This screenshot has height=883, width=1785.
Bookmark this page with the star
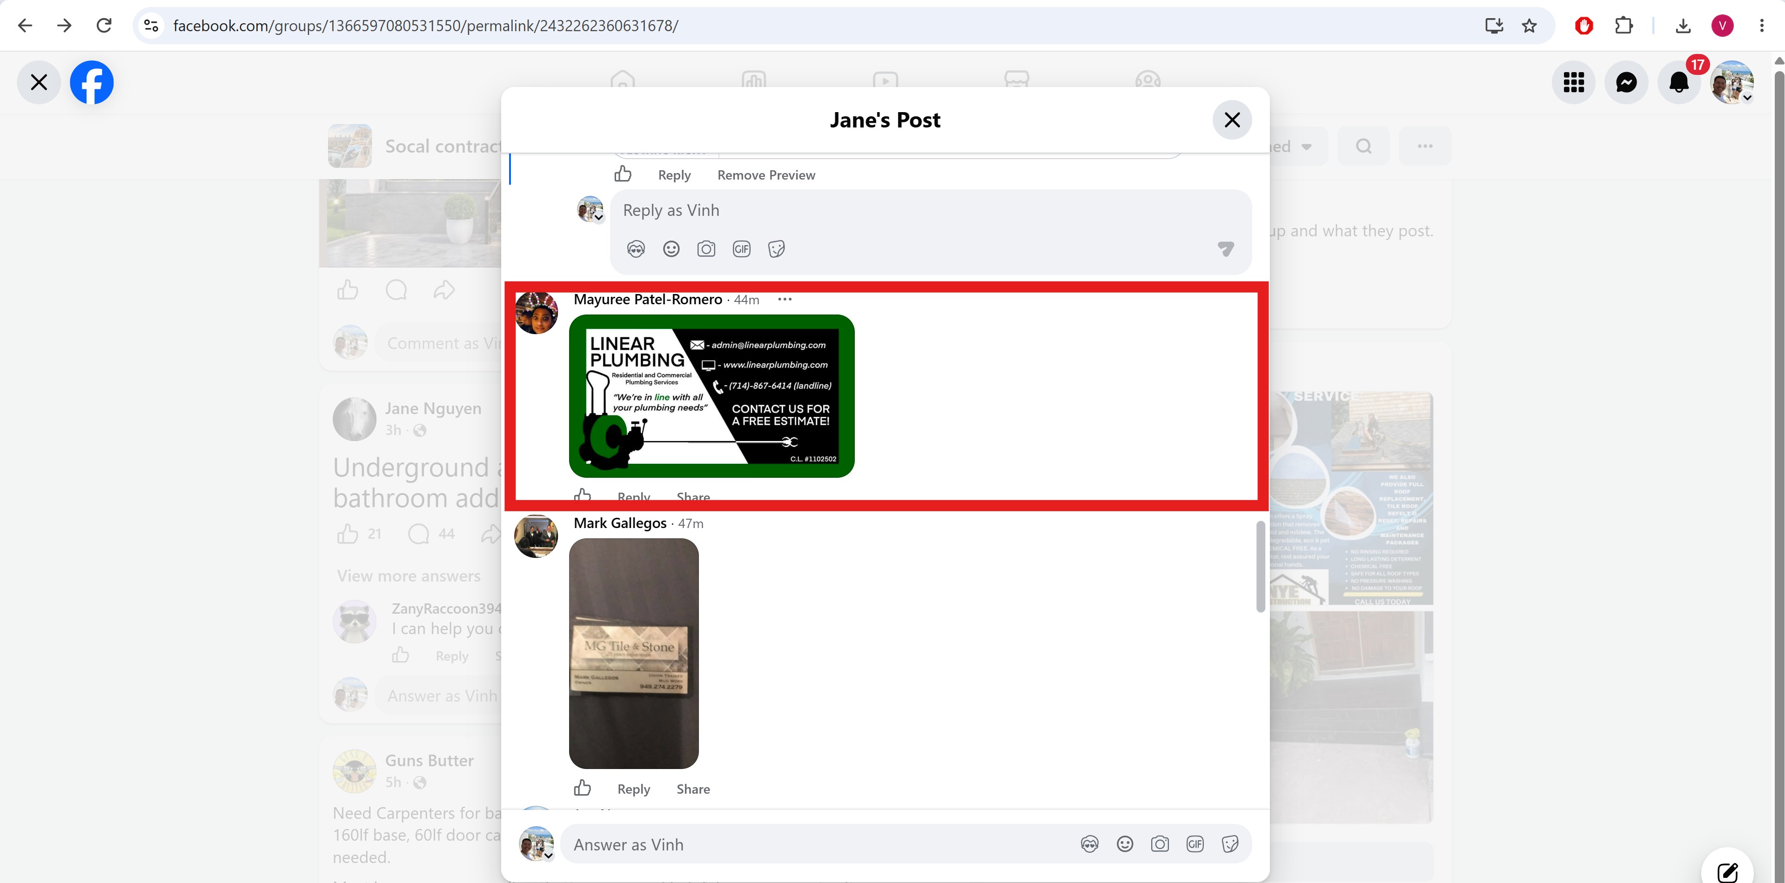[x=1530, y=26]
